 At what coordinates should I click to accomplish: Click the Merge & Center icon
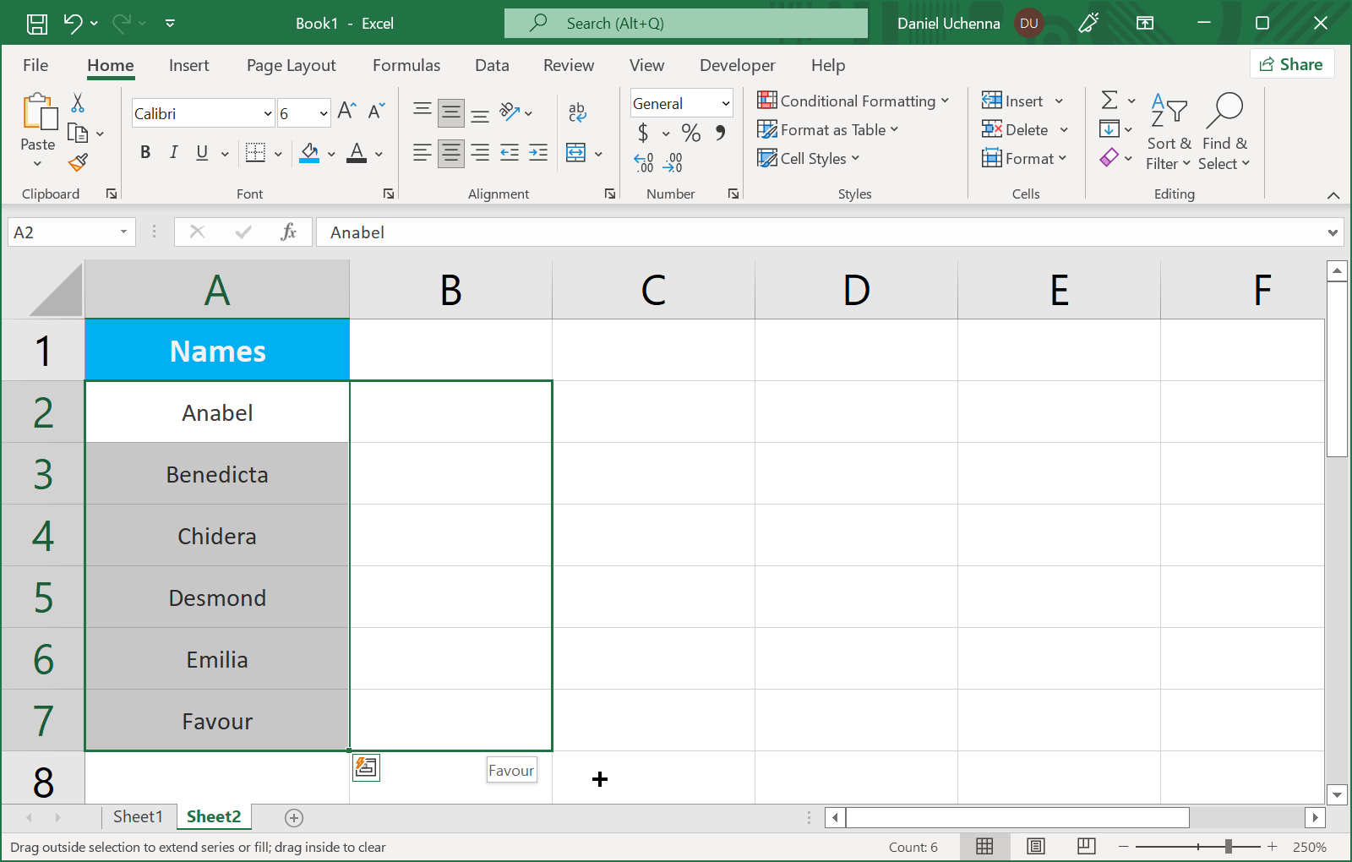point(576,153)
